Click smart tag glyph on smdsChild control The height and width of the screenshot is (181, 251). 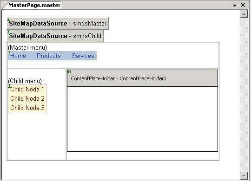(x=9, y=32)
